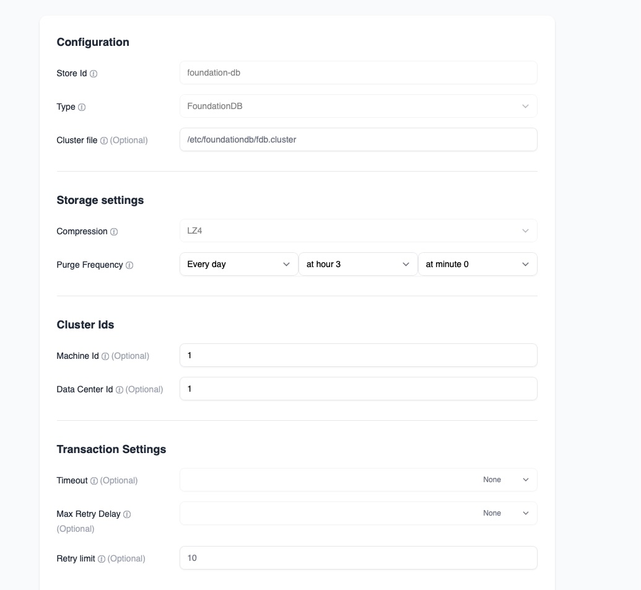Click the Max Retry Delay info icon
Image resolution: width=641 pixels, height=590 pixels.
click(127, 514)
